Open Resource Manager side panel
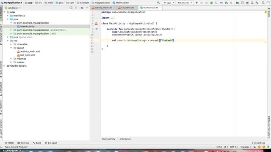The width and height of the screenshot is (271, 152). [x=1, y=35]
